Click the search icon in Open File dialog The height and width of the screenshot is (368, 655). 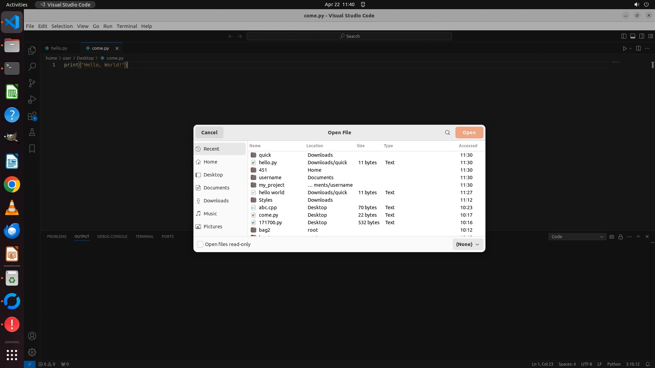click(x=447, y=133)
